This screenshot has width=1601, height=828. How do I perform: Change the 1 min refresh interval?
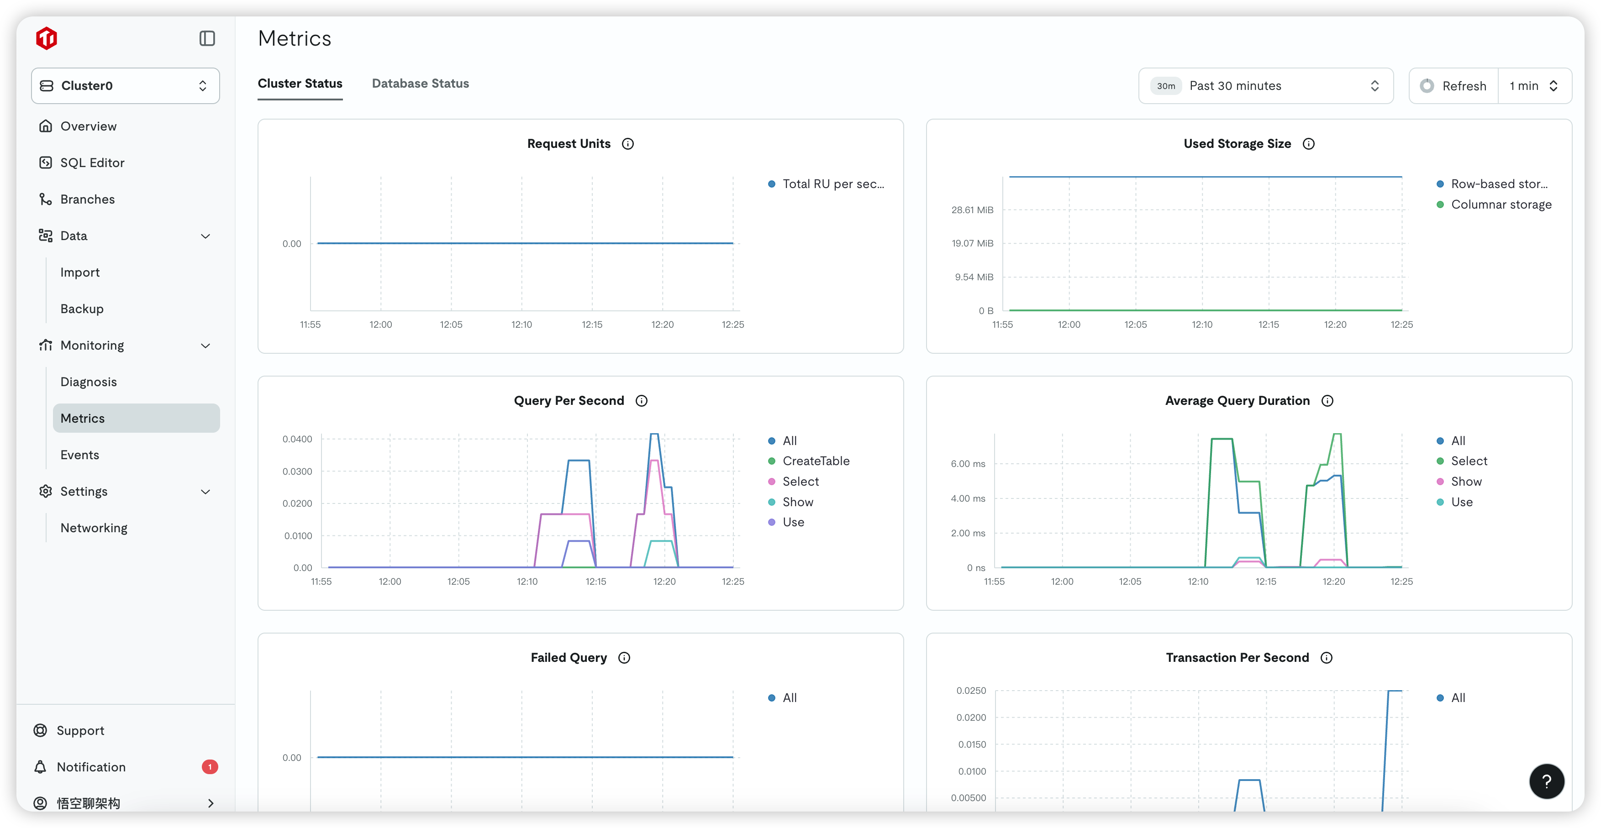click(1533, 86)
